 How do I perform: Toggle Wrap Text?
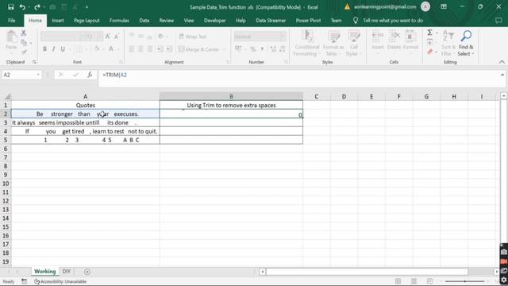tap(193, 37)
